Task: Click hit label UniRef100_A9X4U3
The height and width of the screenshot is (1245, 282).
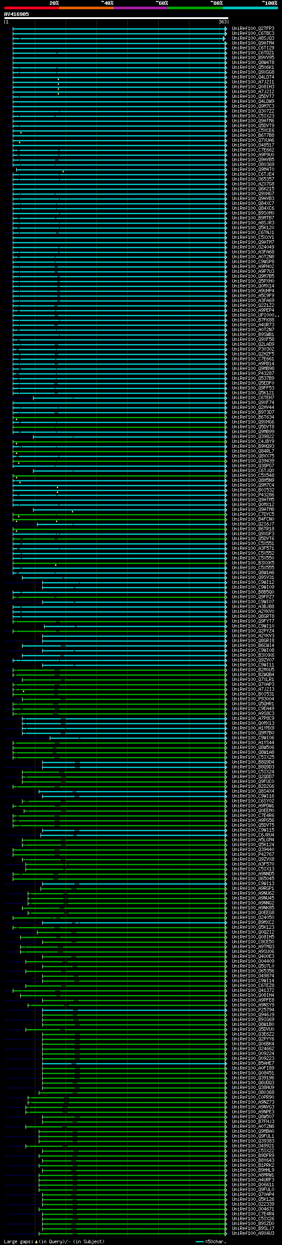Action: click(253, 1233)
